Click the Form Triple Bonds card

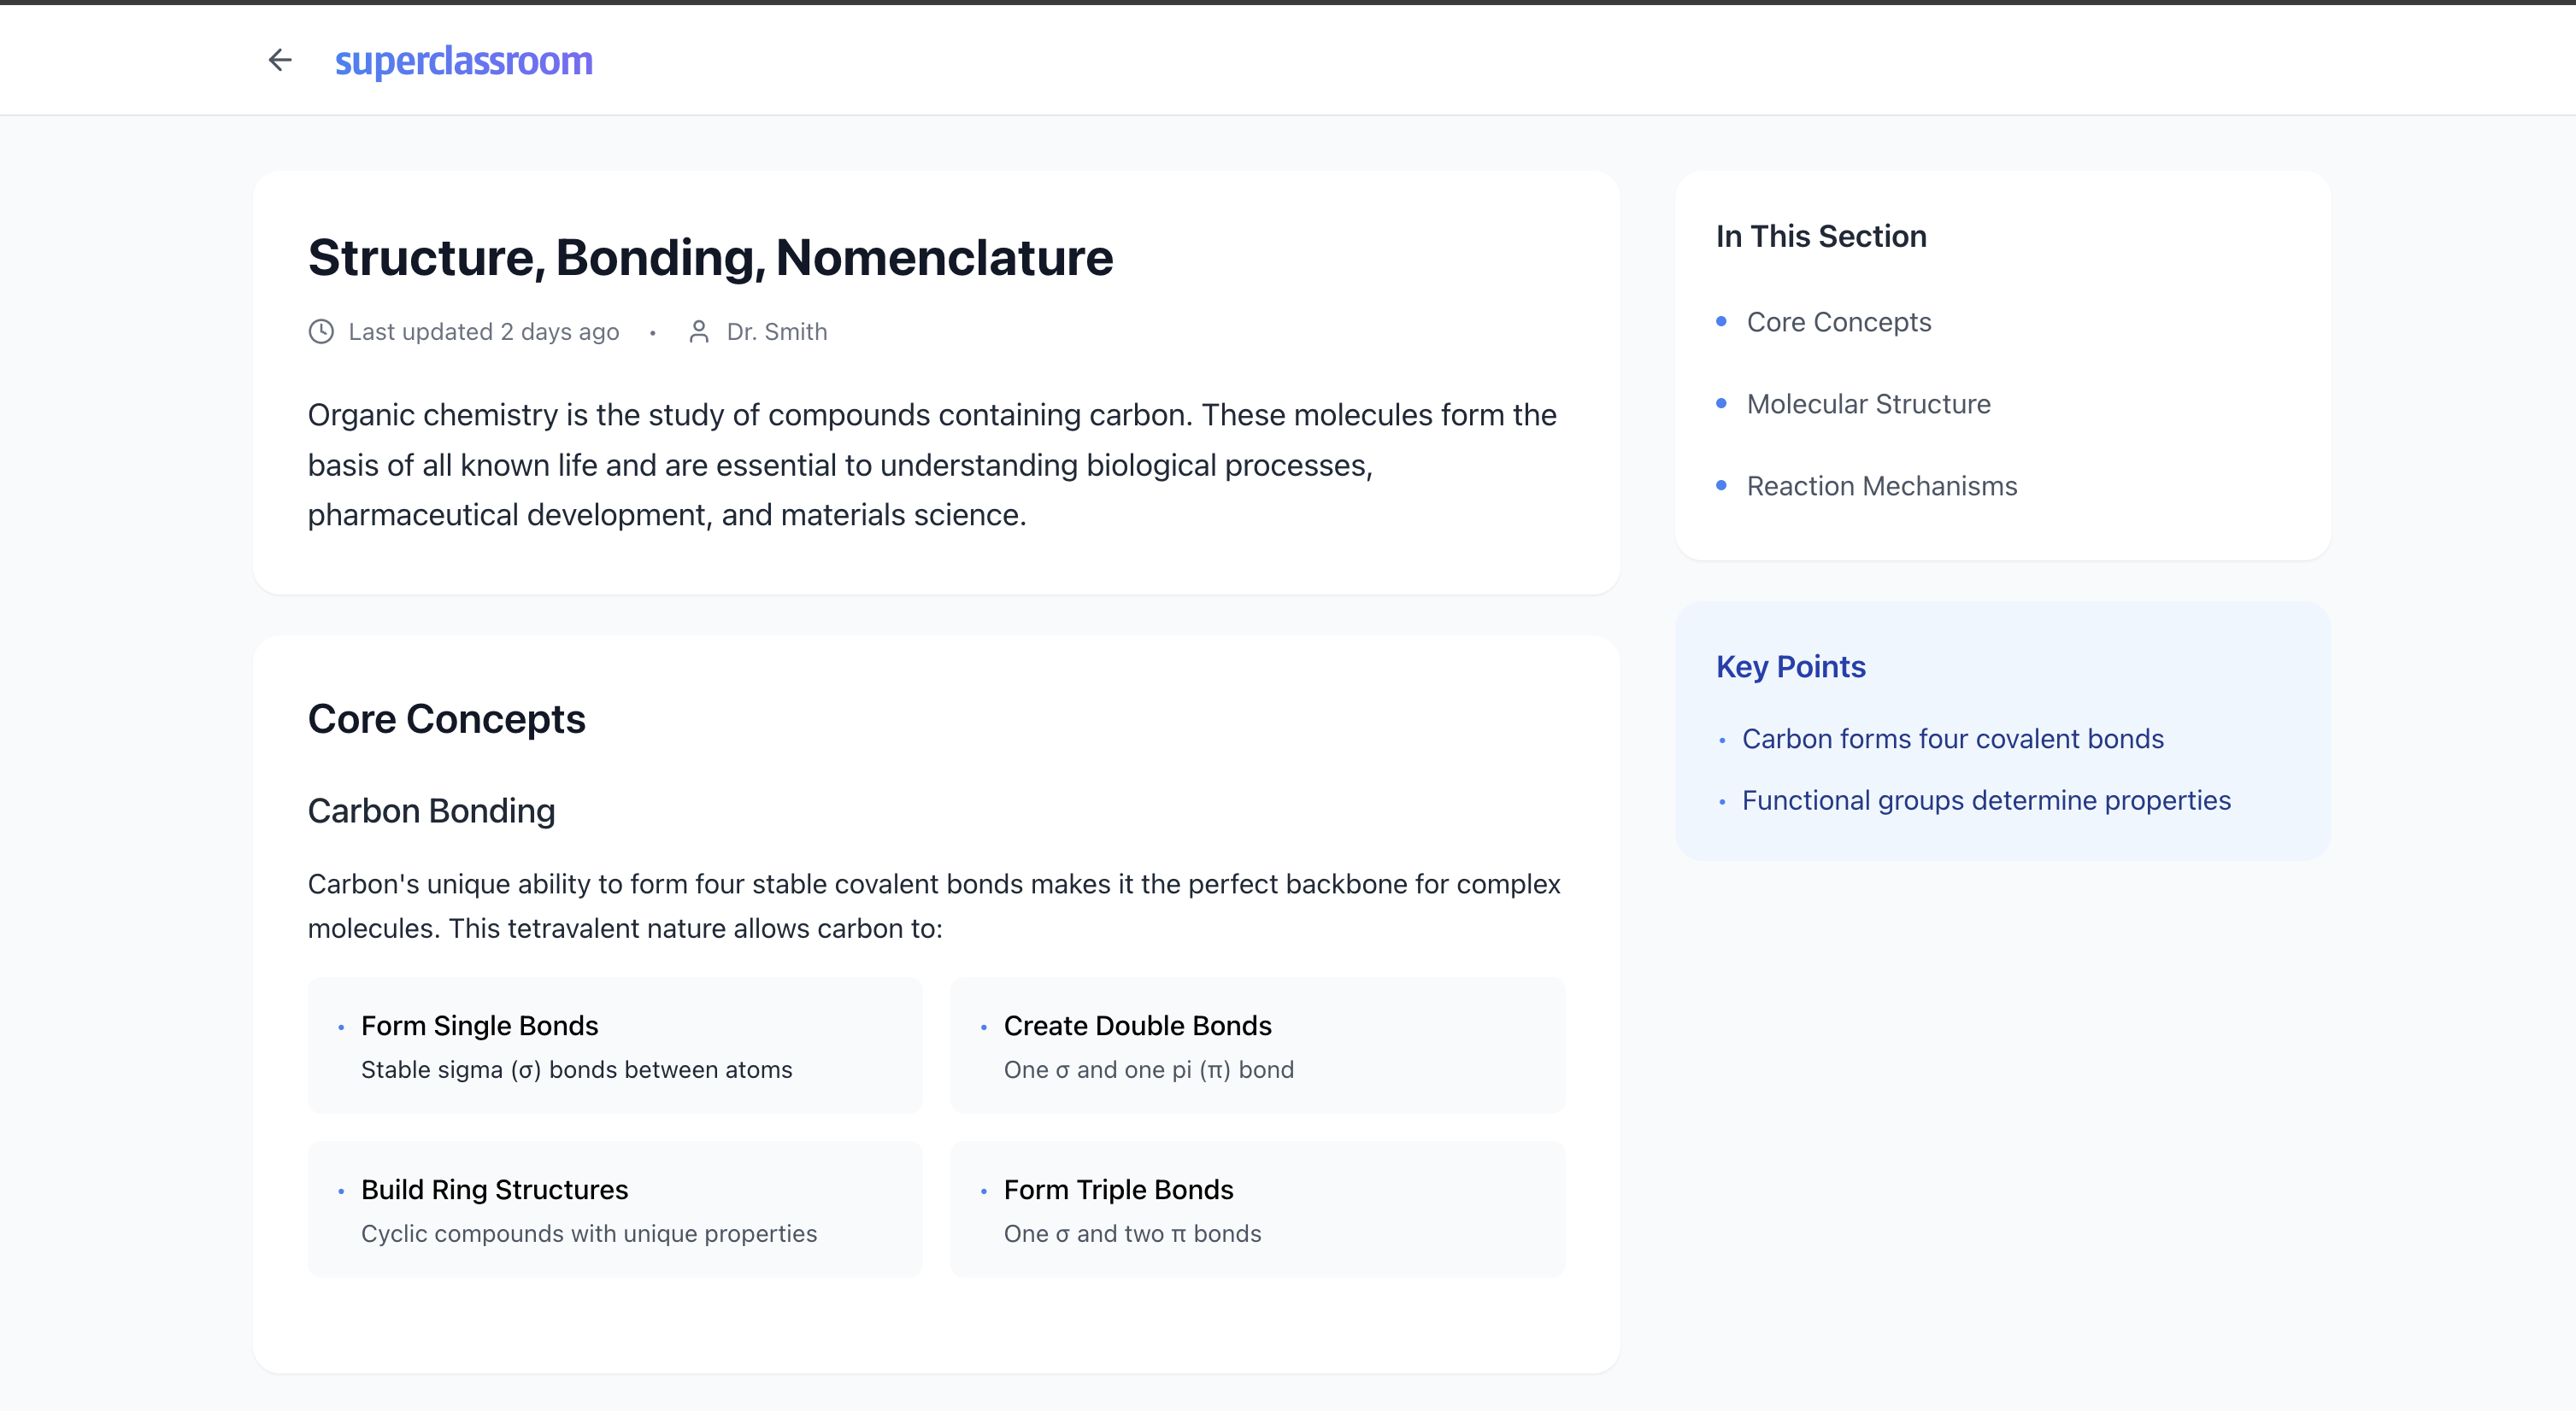[1257, 1209]
